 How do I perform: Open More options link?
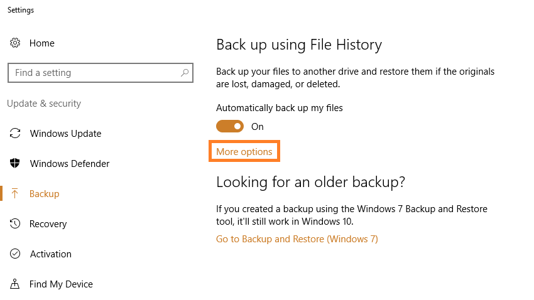[x=244, y=151]
